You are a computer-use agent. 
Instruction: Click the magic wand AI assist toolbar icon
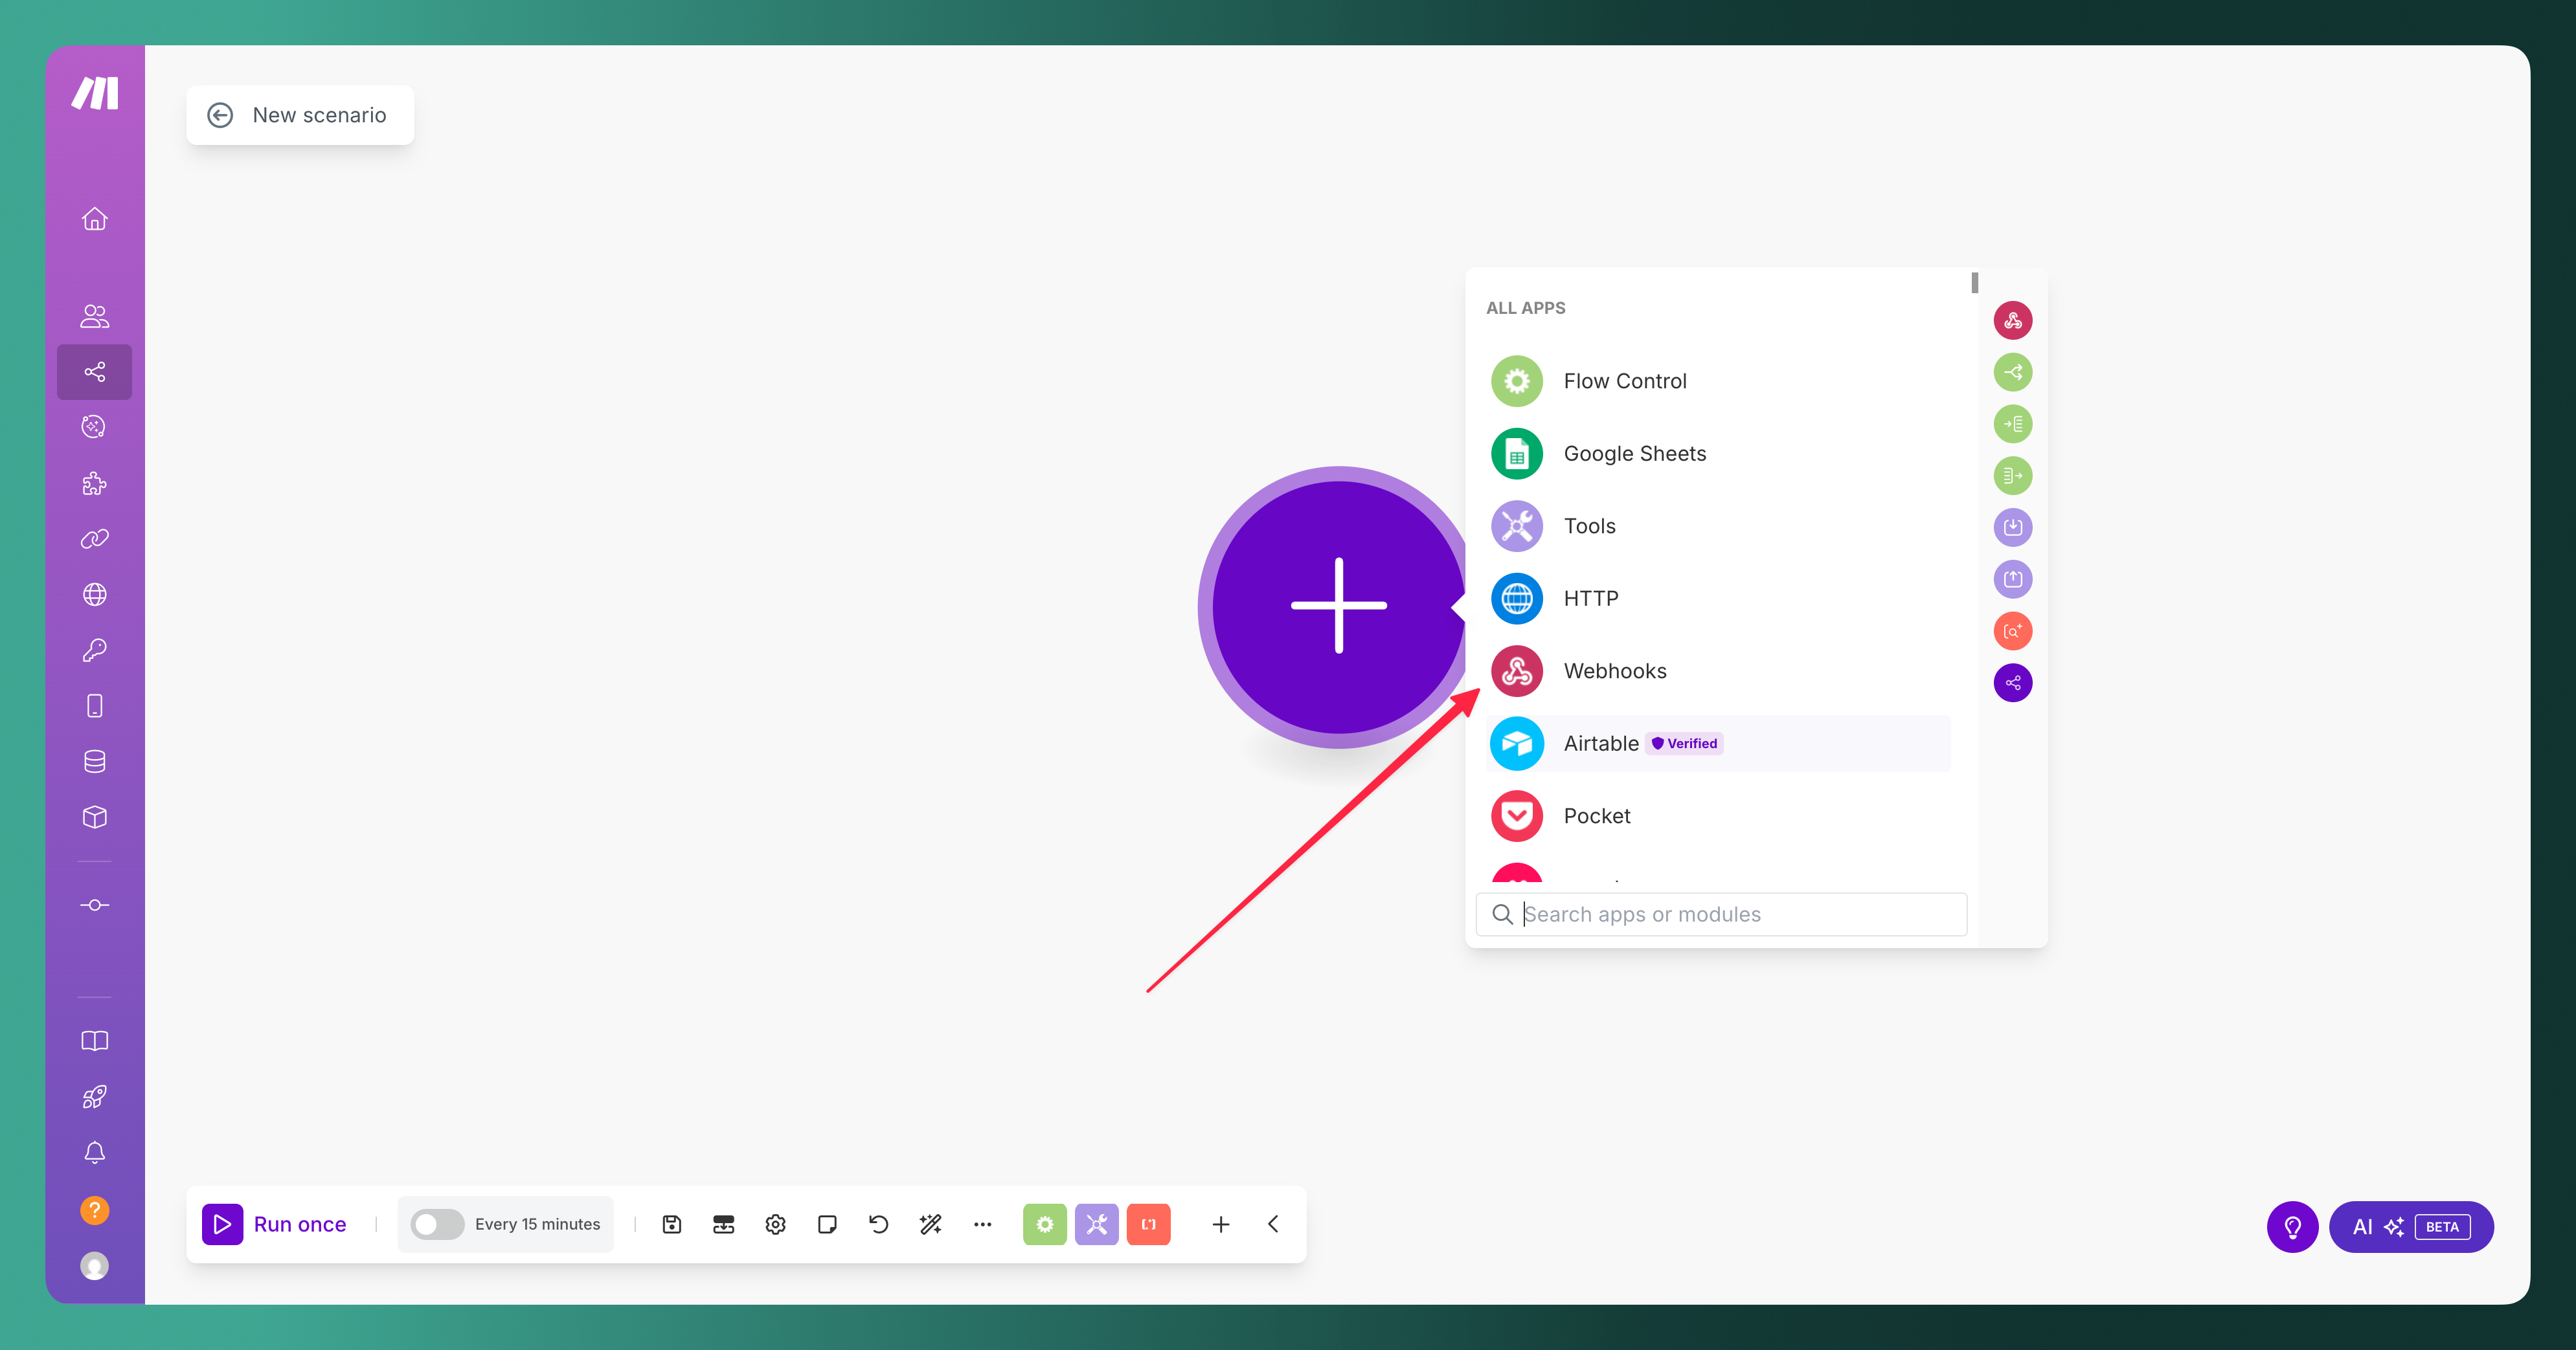[x=930, y=1223]
